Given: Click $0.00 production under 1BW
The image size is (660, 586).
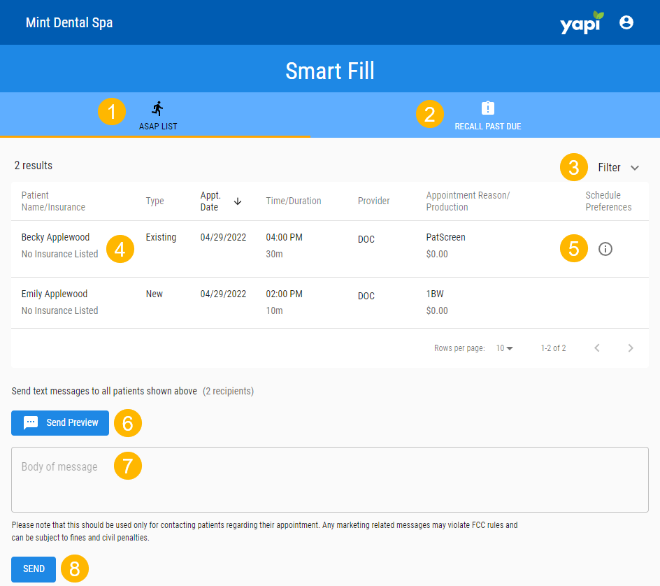Looking at the screenshot, I should tap(437, 310).
